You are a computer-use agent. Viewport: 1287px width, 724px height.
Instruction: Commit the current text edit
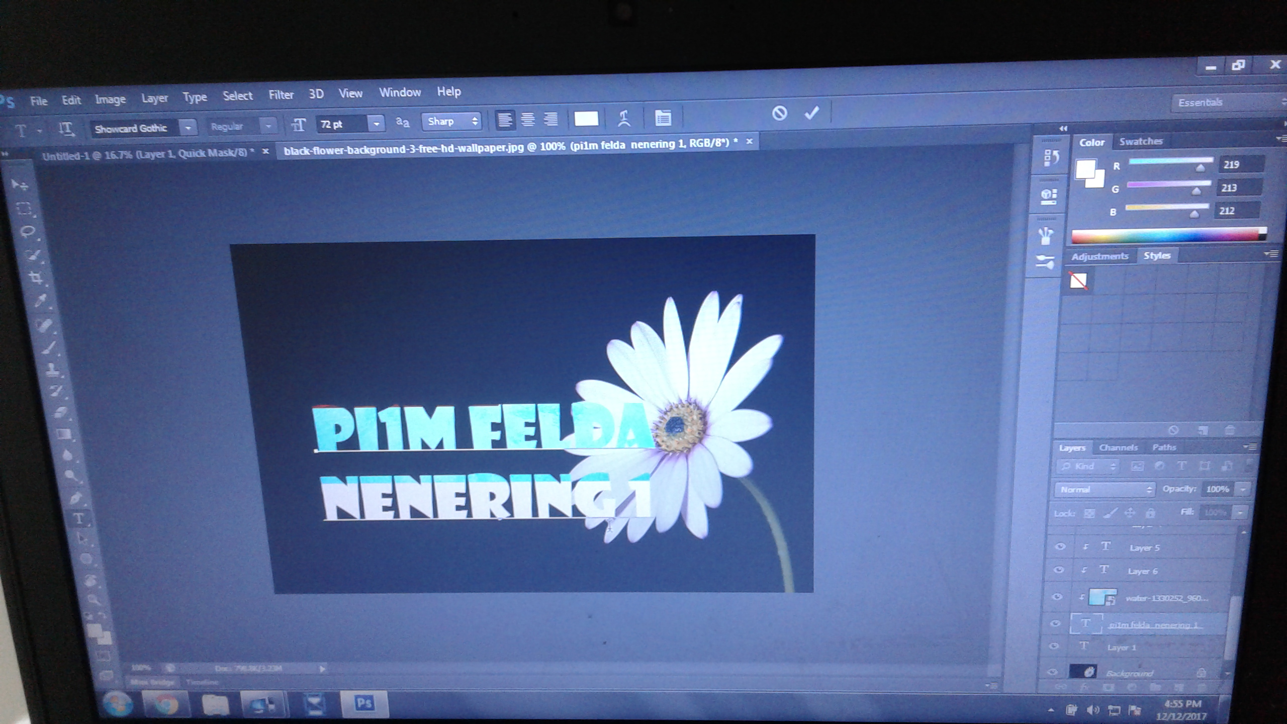(x=811, y=113)
